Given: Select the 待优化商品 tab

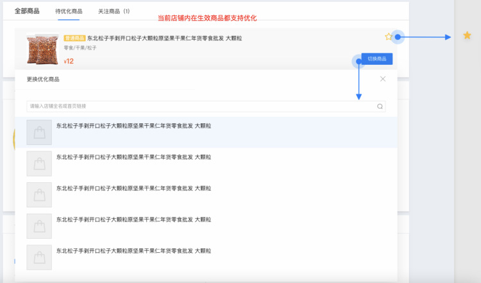Looking at the screenshot, I should (x=69, y=12).
